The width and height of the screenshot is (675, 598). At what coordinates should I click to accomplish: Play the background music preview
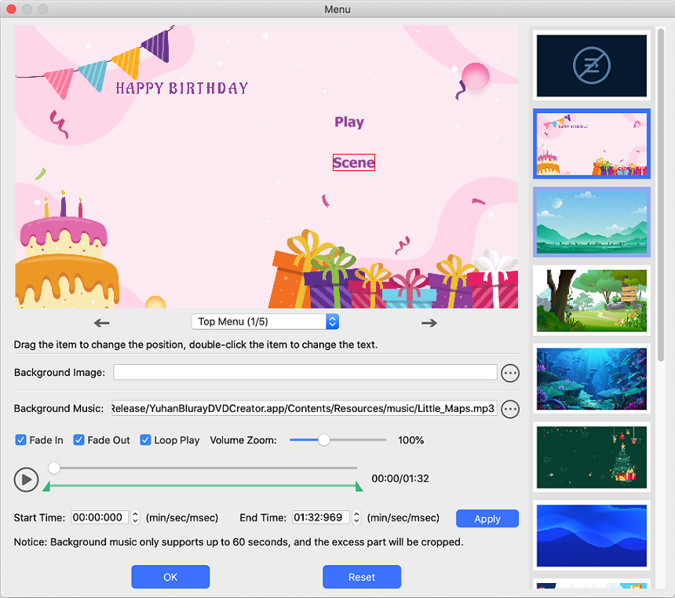[x=26, y=479]
